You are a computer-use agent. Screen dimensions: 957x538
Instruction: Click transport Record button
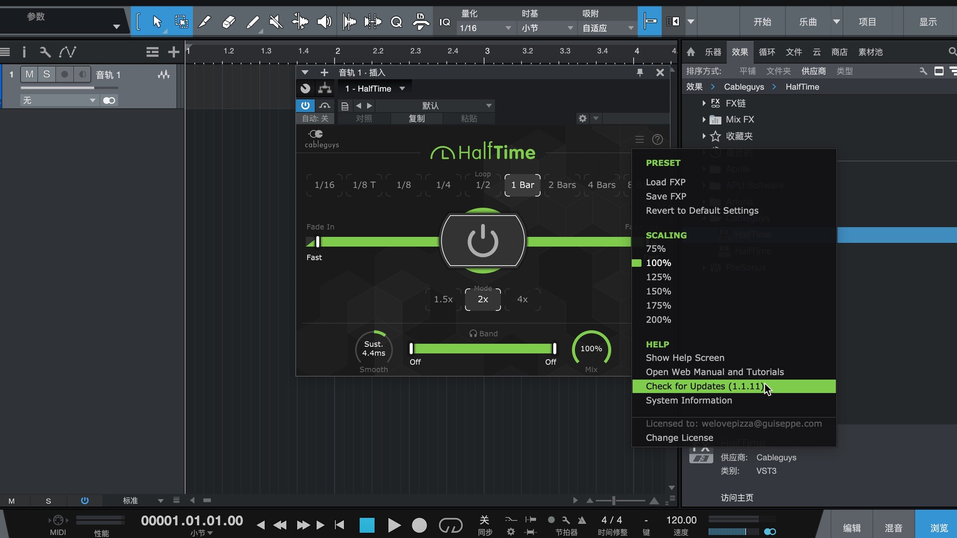click(419, 525)
